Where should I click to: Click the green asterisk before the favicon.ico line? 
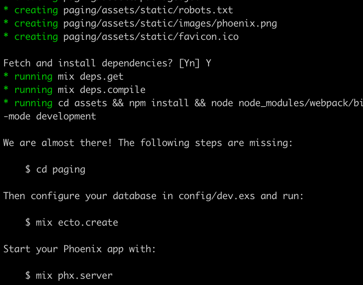point(6,36)
